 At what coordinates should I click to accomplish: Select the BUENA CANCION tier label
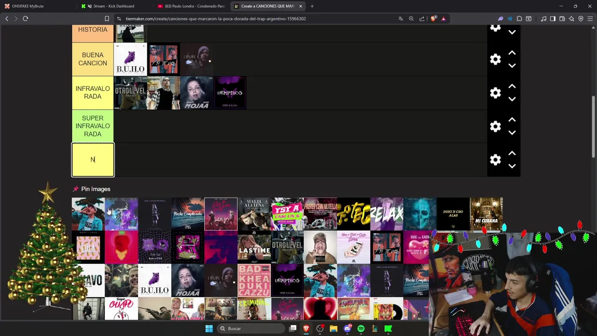coord(93,59)
